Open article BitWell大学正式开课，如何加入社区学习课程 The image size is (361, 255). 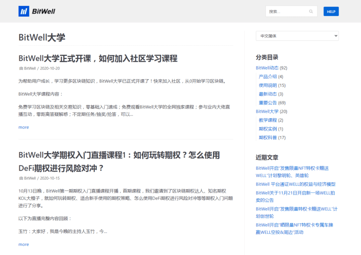[x=98, y=58]
